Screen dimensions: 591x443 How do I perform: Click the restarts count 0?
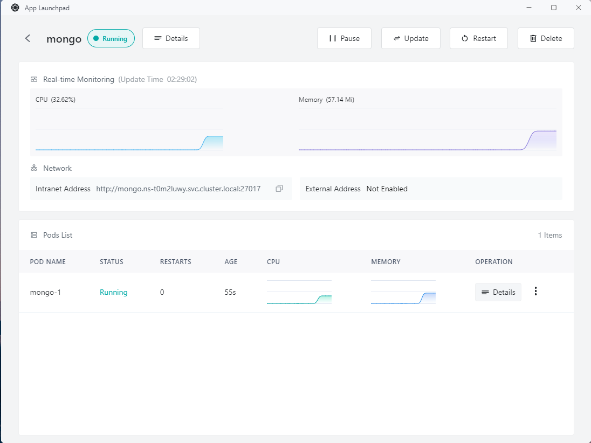tap(162, 292)
